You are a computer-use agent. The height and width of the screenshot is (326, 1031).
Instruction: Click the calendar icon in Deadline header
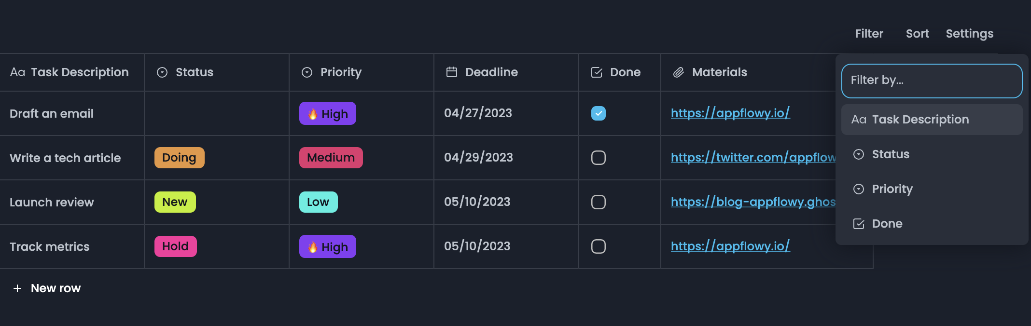[x=452, y=72]
